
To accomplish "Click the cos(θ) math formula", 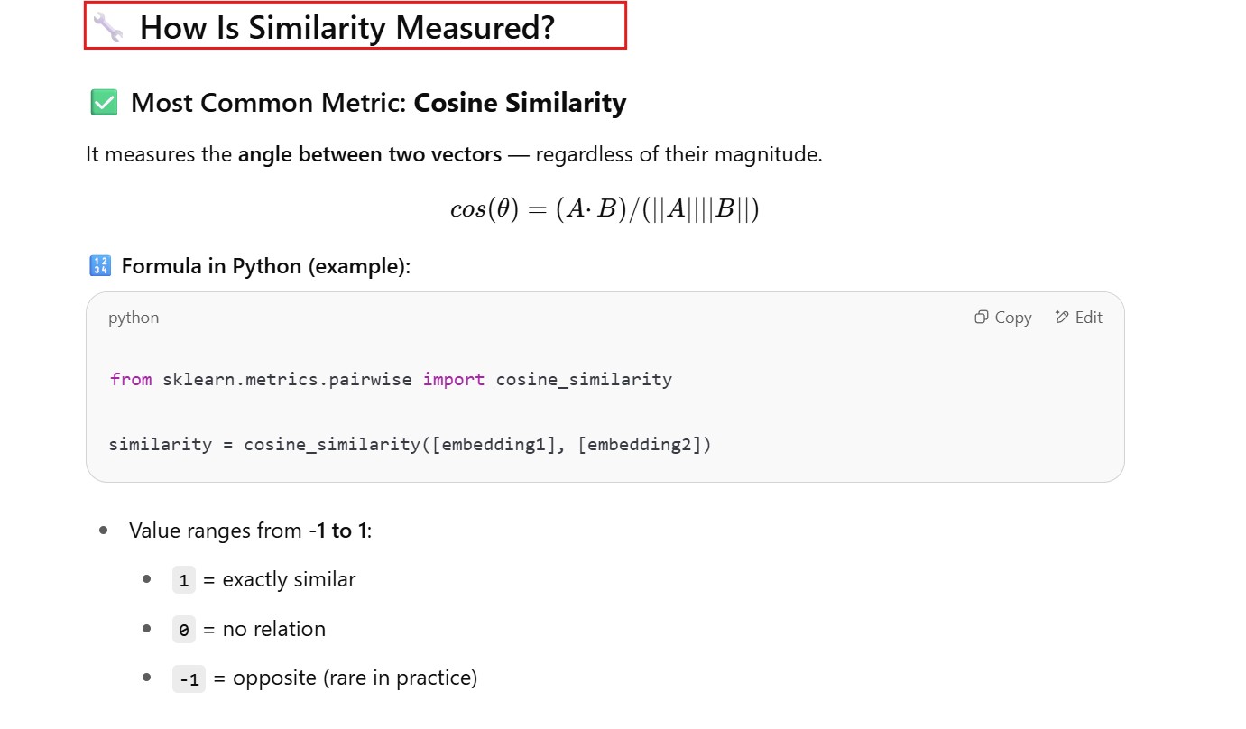I will coord(605,209).
